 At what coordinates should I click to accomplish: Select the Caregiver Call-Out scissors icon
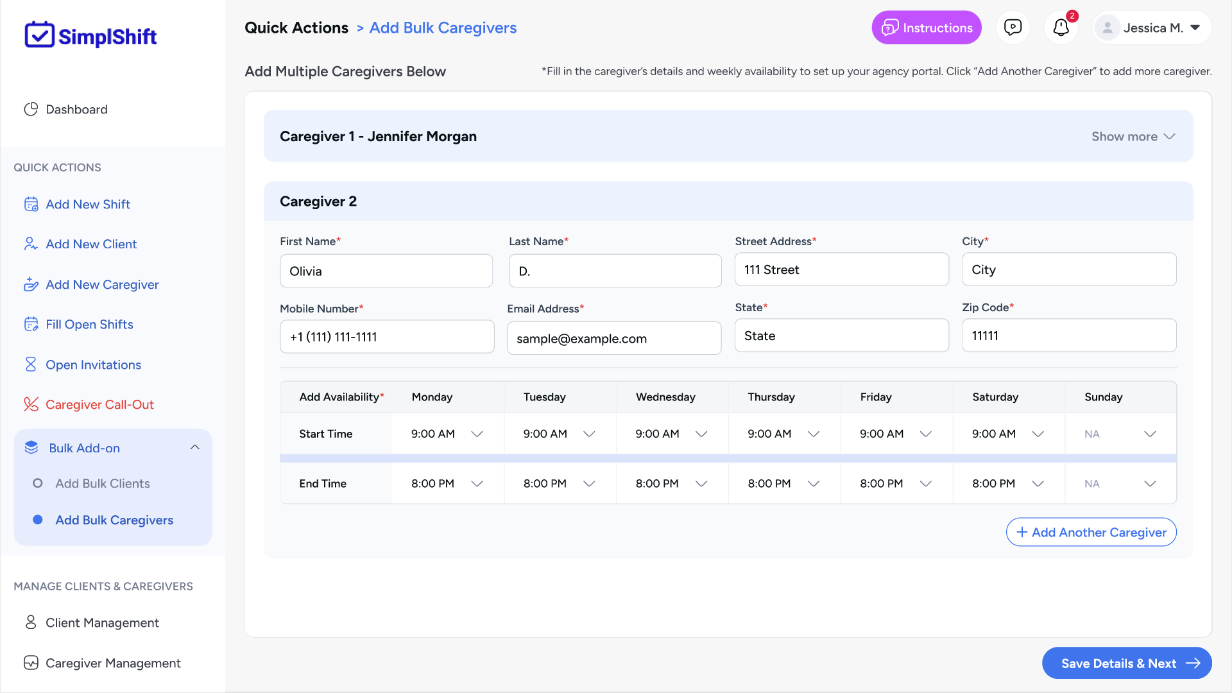(31, 404)
